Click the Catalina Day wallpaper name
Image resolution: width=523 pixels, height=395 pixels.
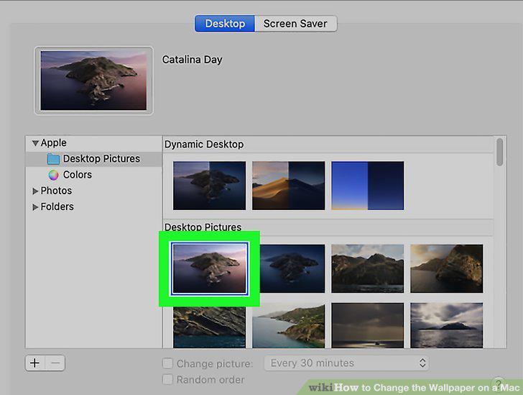pos(192,60)
